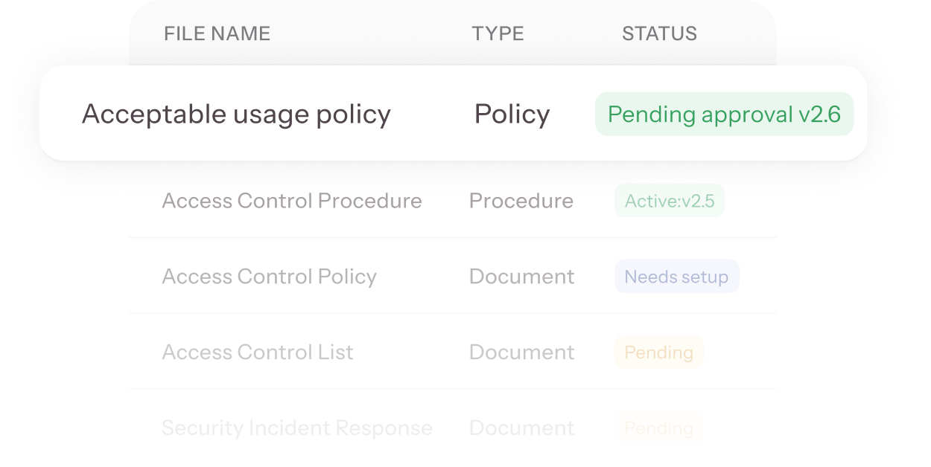Screen dimensions: 931x467
Task: Click the Procedure type cell
Action: coord(521,201)
